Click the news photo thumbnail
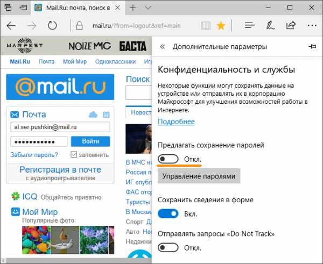The image size is (323, 264). [x=139, y=139]
